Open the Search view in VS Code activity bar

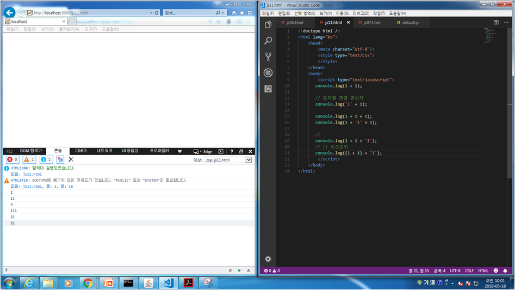coord(268,40)
